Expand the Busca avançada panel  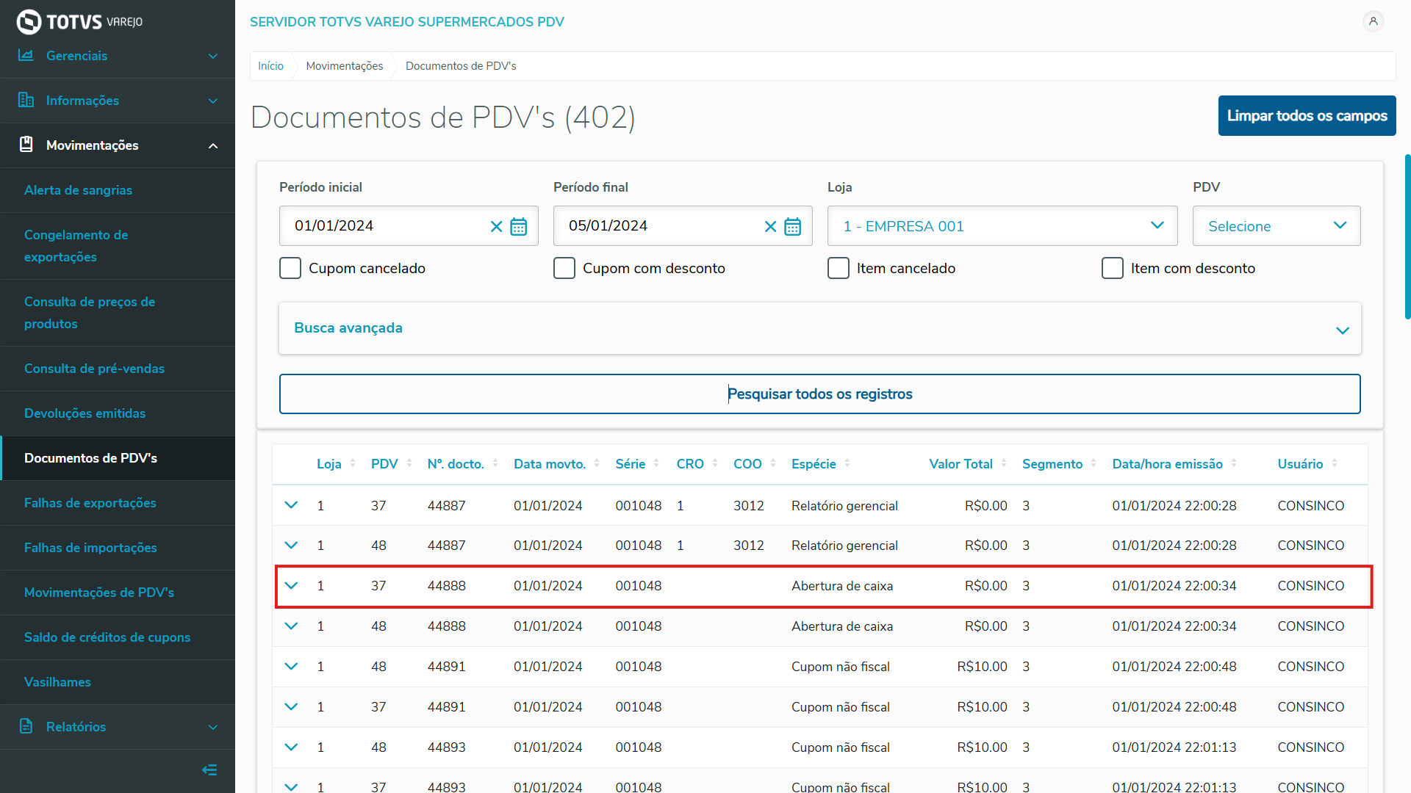[819, 328]
